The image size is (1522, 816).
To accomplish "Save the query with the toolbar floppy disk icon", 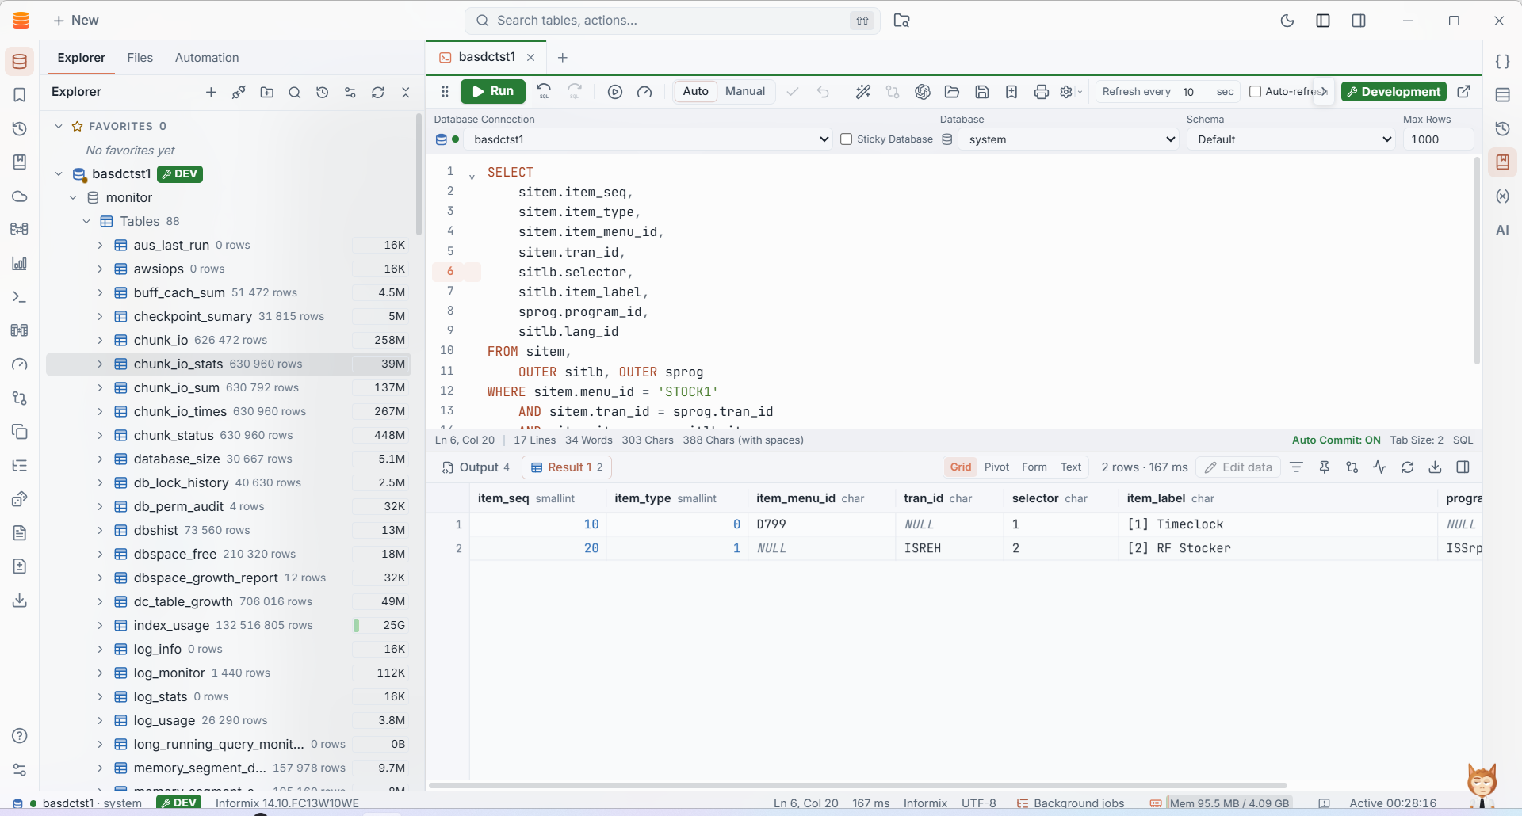I will click(x=982, y=92).
